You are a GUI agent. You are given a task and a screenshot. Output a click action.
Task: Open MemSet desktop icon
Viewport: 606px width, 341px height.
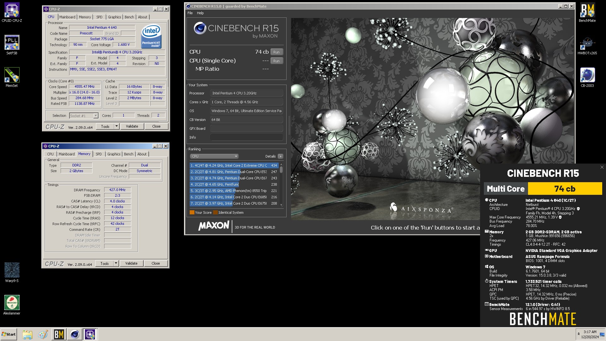12,77
